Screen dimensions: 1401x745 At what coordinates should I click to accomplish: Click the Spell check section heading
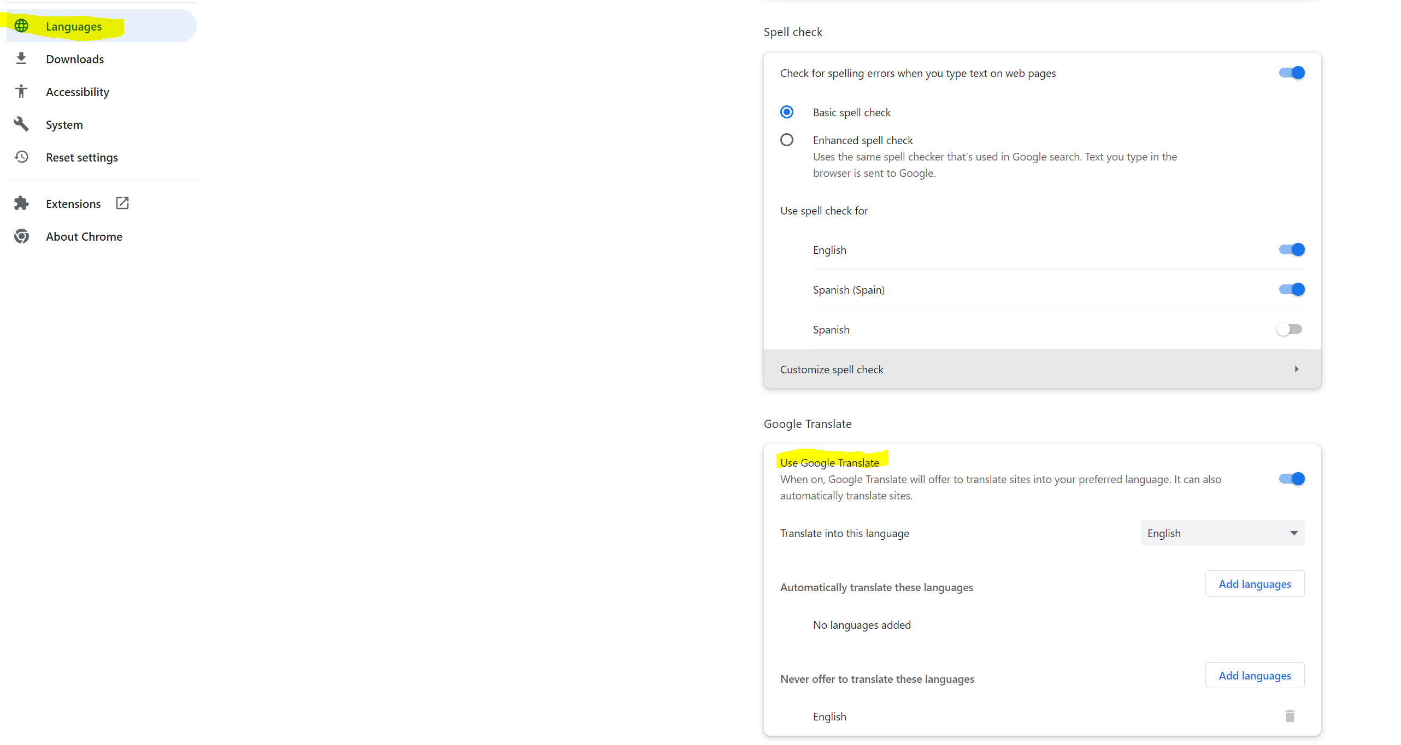793,32
